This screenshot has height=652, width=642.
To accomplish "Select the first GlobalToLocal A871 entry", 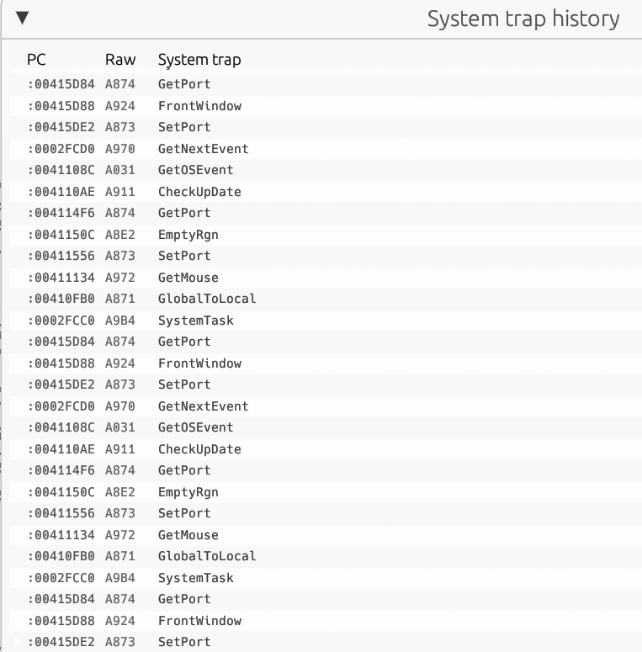I will (x=325, y=299).
